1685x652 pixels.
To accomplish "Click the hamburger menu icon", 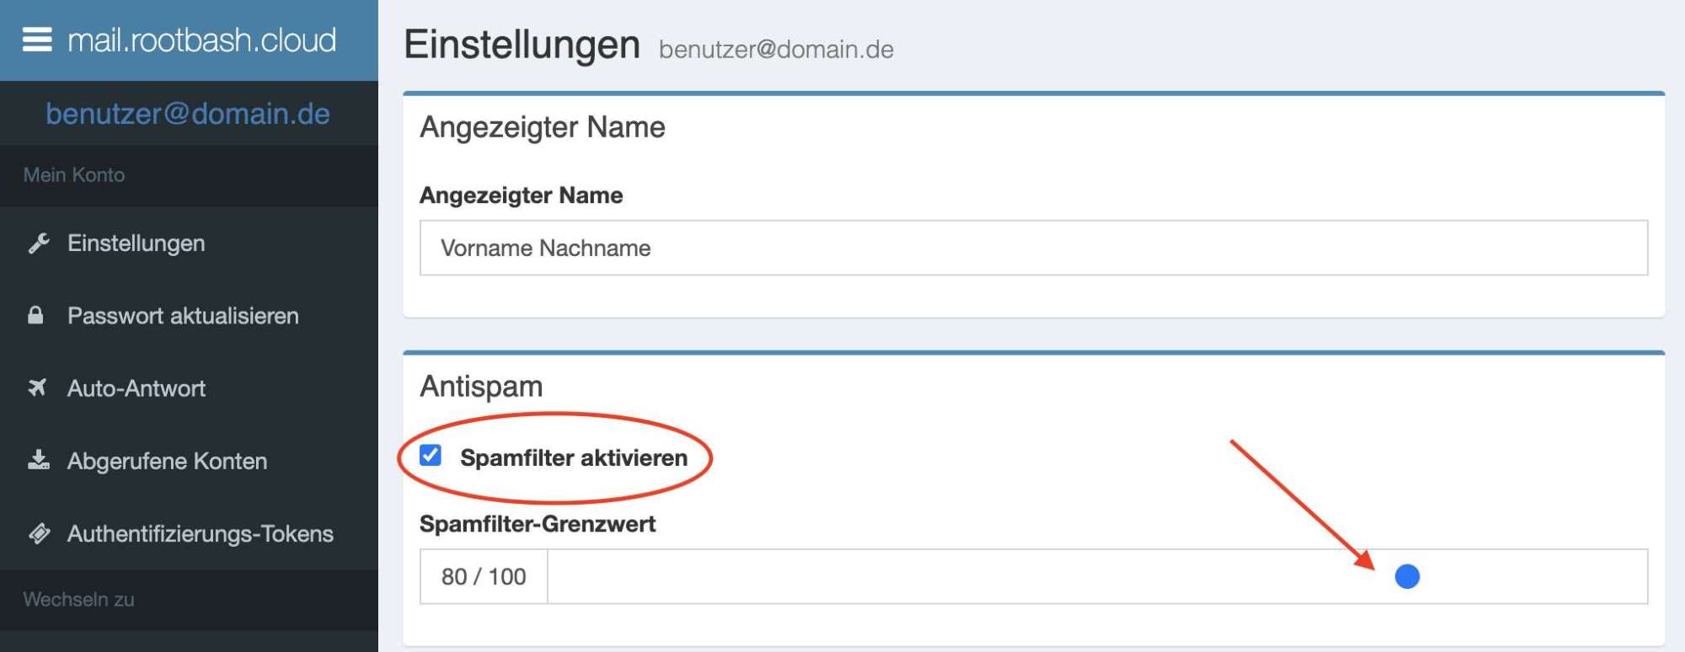I will click(x=37, y=40).
